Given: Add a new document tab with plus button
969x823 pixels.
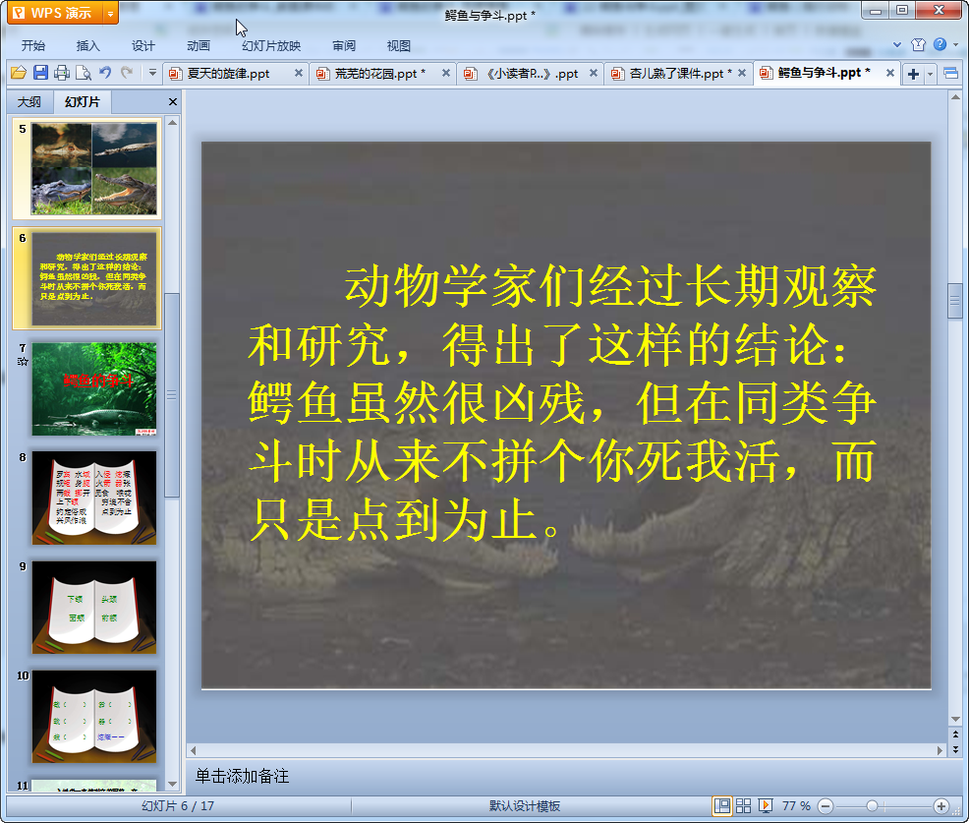Looking at the screenshot, I should pos(913,74).
